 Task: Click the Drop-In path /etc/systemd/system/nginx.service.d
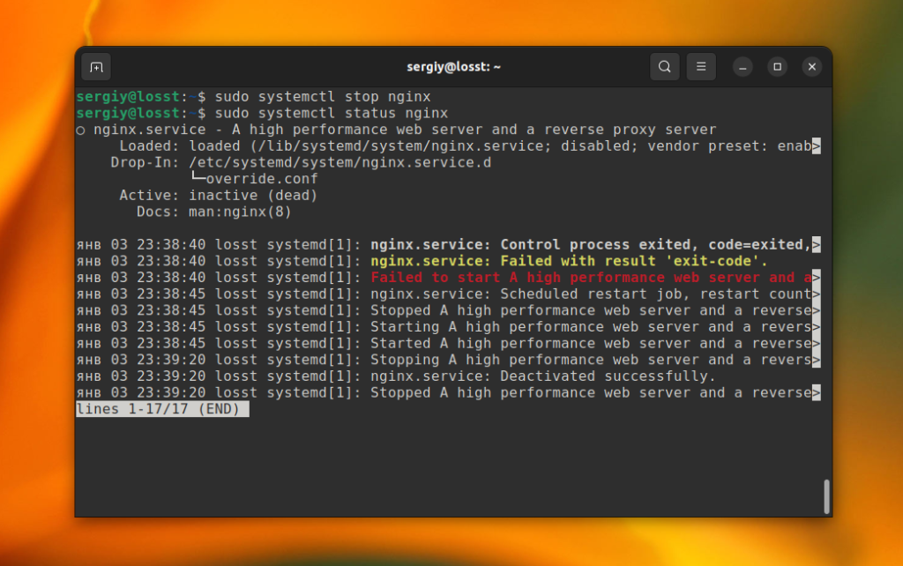pyautogui.click(x=340, y=162)
